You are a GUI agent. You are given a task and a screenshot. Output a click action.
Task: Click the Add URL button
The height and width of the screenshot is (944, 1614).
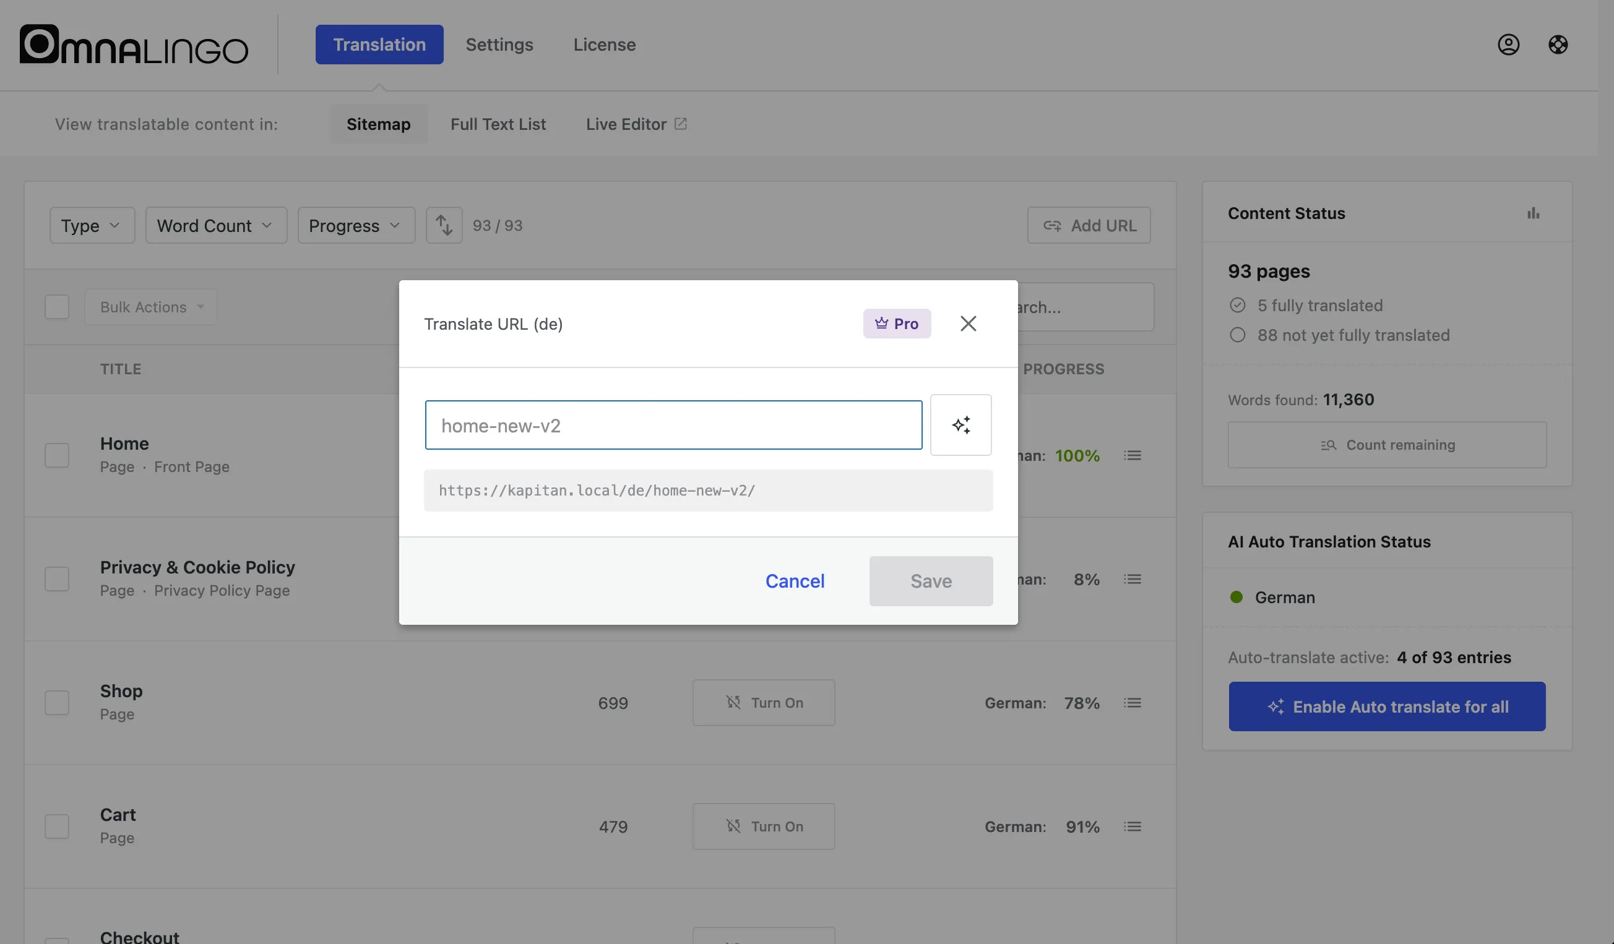point(1089,225)
